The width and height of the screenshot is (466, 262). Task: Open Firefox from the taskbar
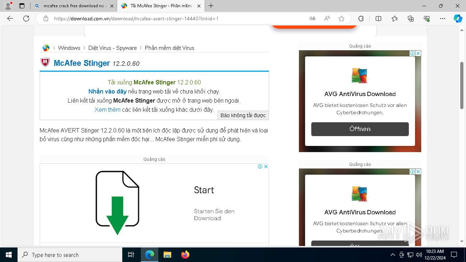[185, 255]
